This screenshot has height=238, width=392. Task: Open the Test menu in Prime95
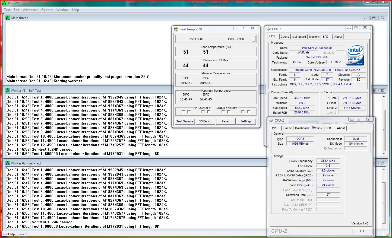click(x=7, y=10)
